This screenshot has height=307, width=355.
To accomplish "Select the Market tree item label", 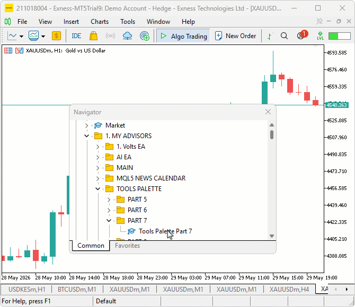I will 115,125.
